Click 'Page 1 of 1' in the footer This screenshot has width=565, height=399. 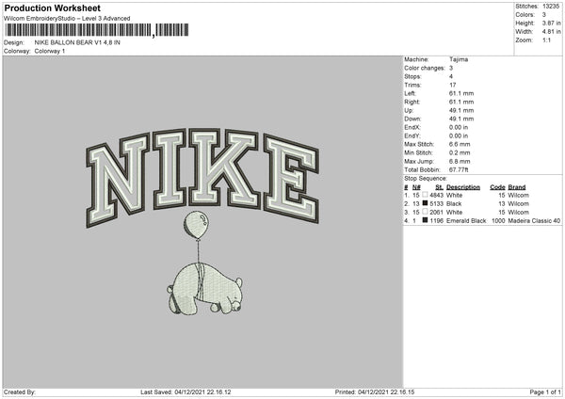pyautogui.click(x=545, y=392)
